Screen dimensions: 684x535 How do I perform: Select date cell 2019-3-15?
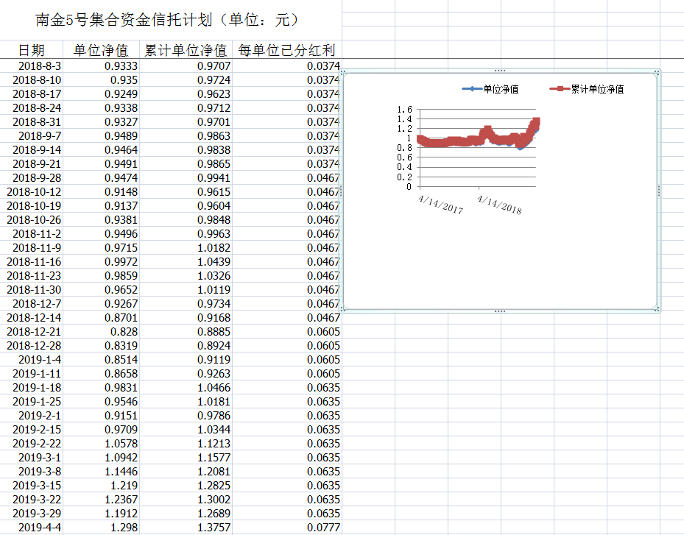tap(32, 485)
